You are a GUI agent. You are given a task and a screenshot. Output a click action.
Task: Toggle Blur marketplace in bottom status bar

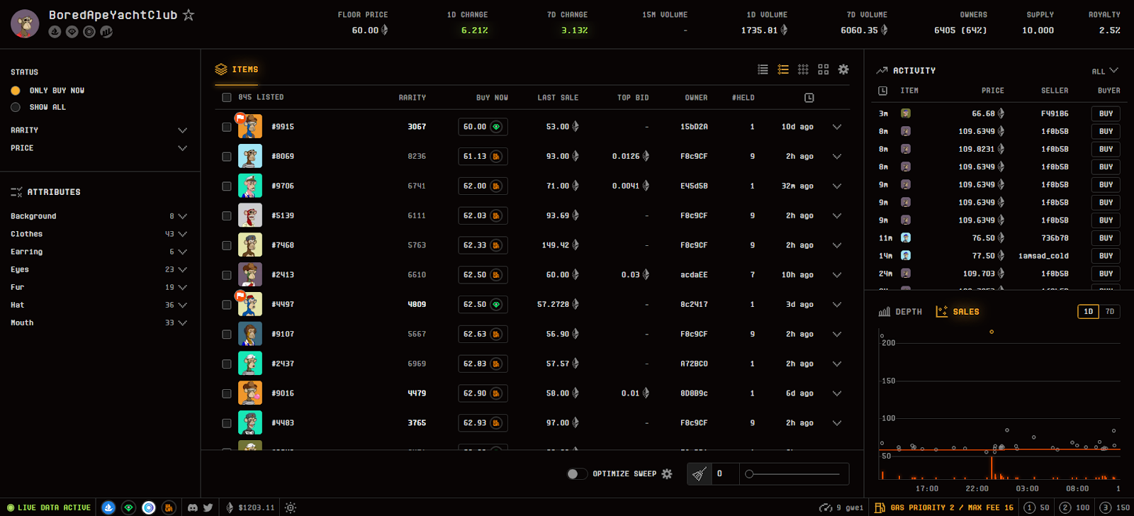[x=169, y=507]
